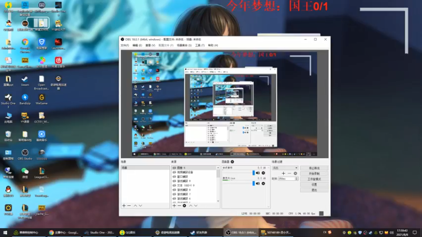This screenshot has height=237, width=422.
Task: Mute the desktop audio speaker icon
Action: (258, 173)
